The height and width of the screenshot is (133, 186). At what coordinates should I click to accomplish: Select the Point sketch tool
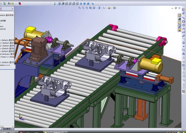(183, 46)
